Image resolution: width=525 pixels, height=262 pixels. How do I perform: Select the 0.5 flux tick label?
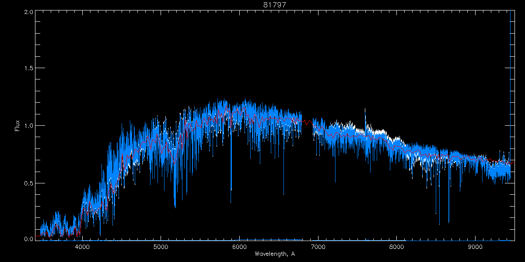tap(29, 183)
